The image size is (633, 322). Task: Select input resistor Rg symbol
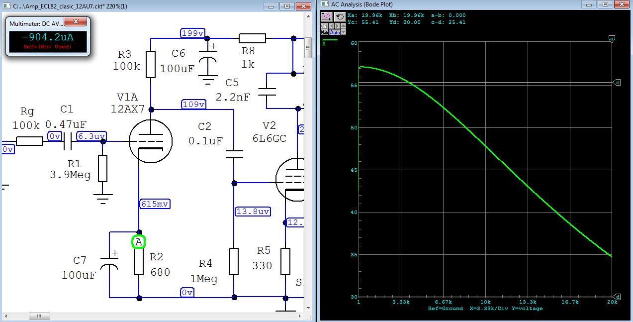pyautogui.click(x=29, y=141)
